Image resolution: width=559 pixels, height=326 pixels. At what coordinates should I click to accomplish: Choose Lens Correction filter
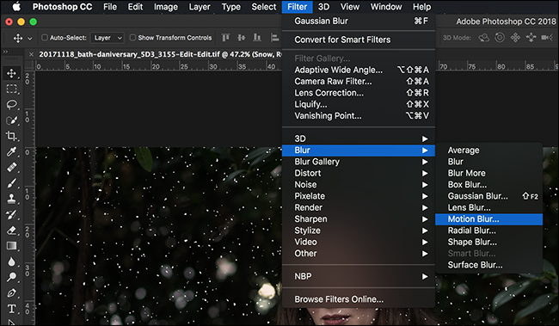[359, 93]
